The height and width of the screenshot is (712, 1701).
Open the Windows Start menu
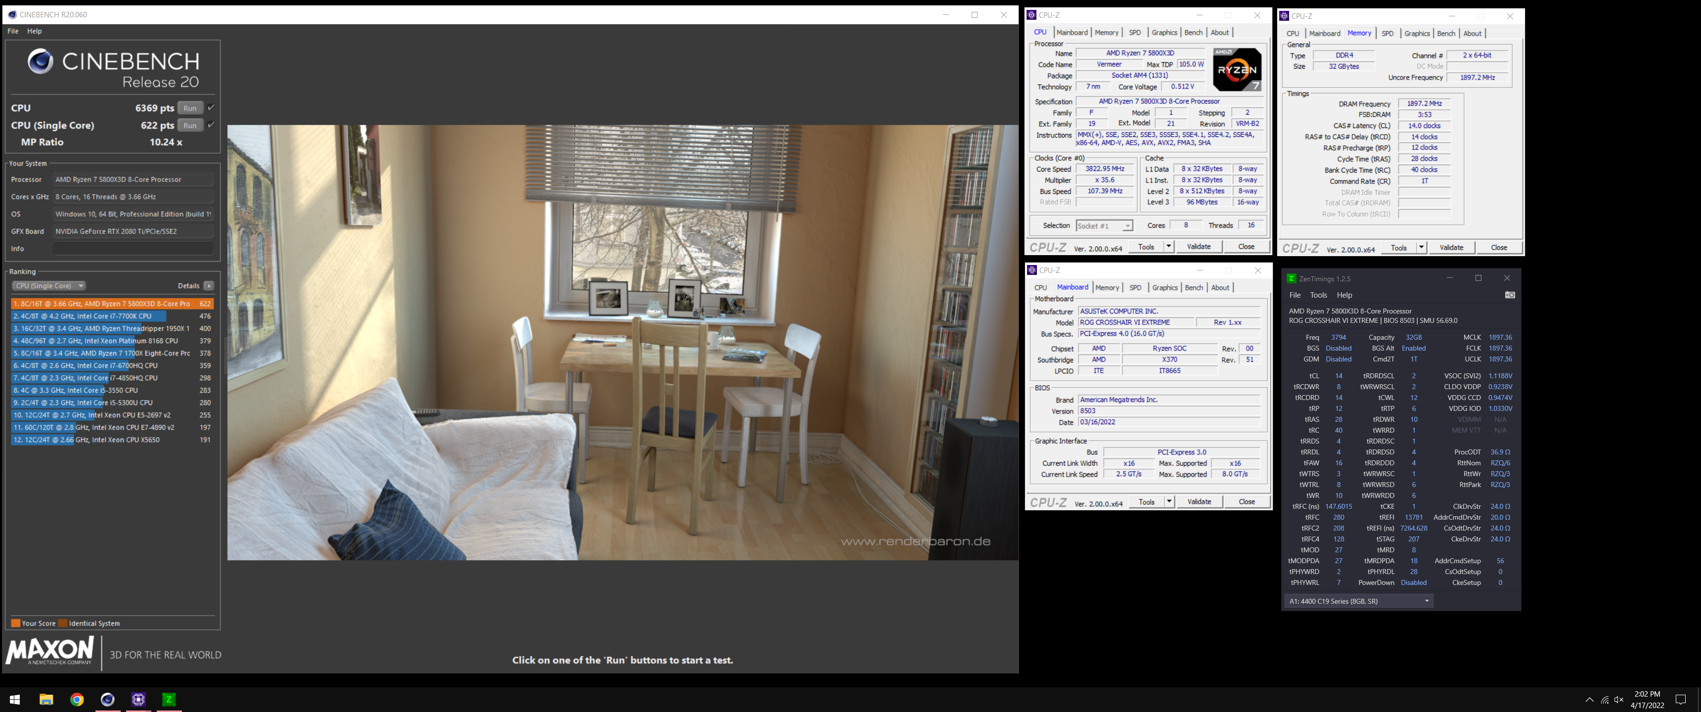15,700
